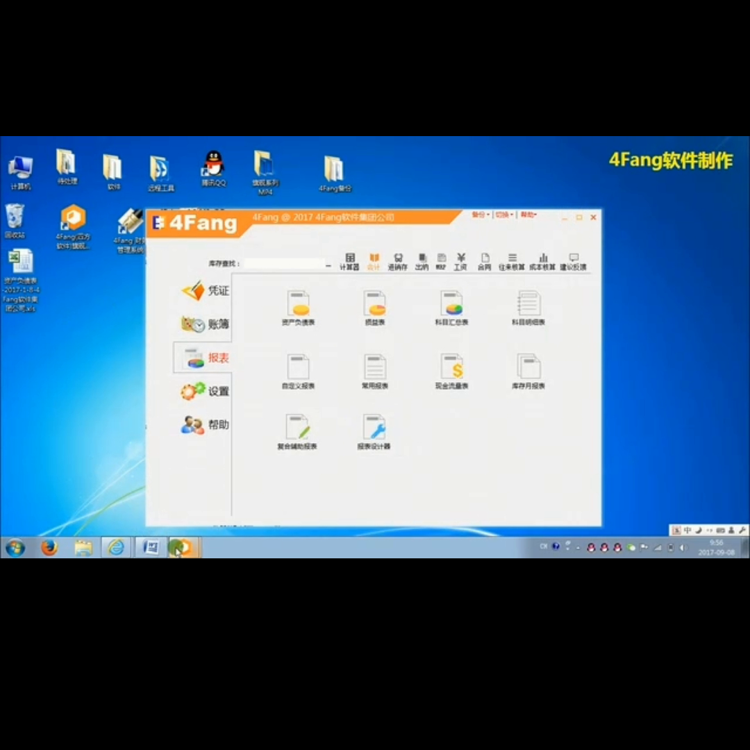
Task: Open File Explorer from the taskbar
Action: point(83,547)
